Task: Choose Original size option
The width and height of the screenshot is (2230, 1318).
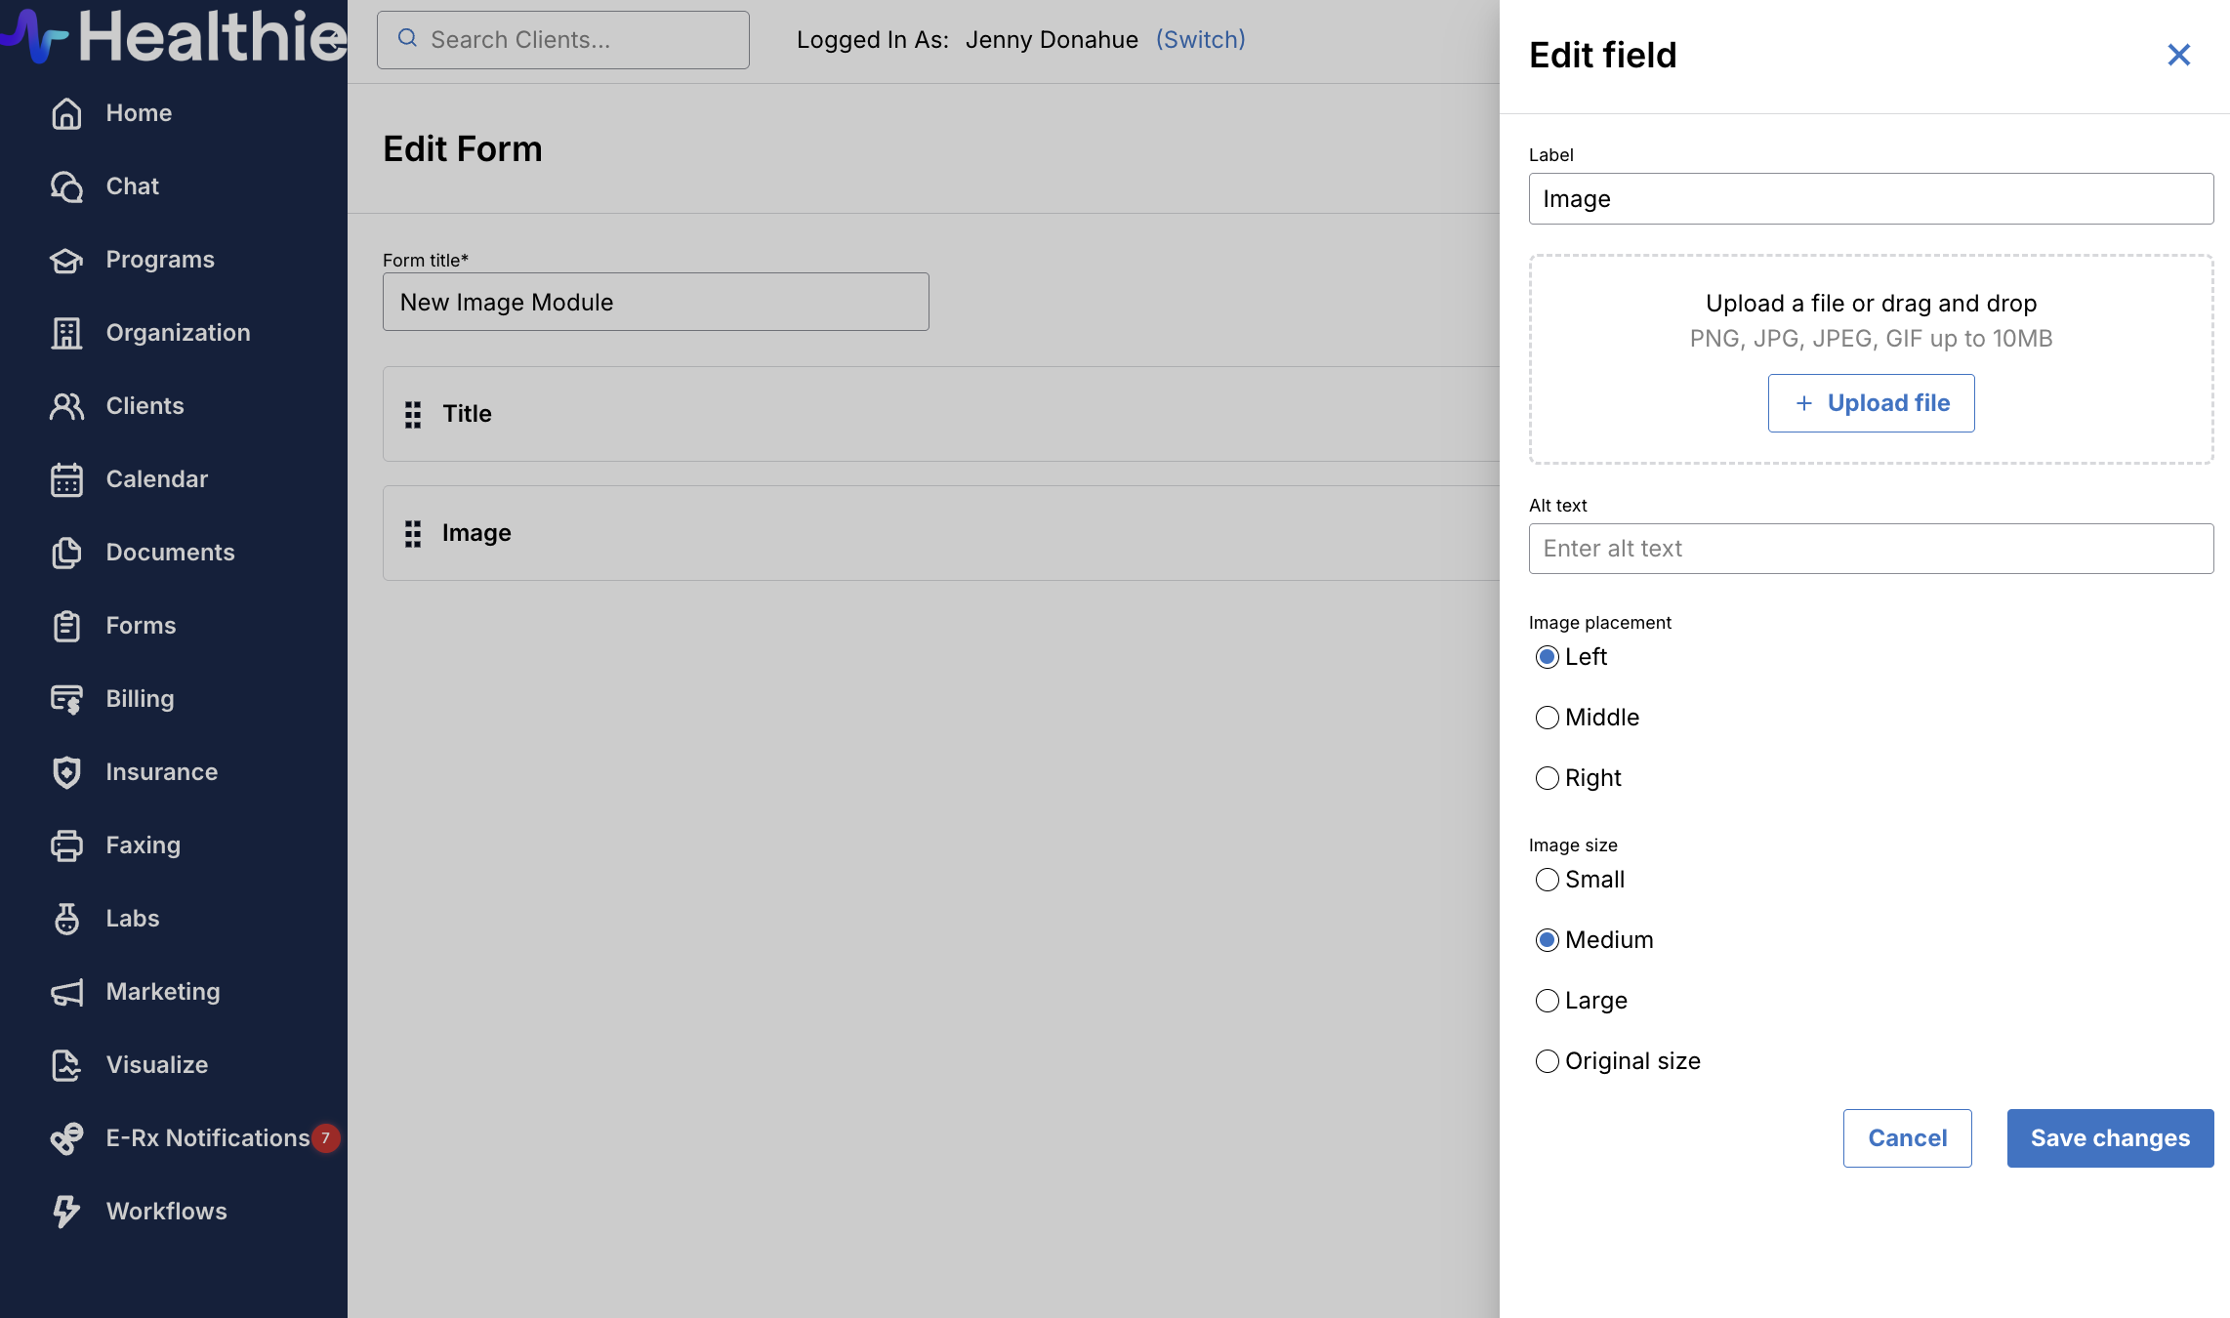Action: [1547, 1061]
